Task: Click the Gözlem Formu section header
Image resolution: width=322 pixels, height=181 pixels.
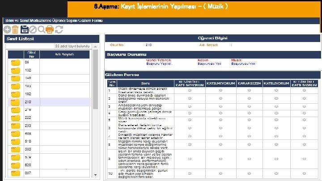Action: (212, 75)
